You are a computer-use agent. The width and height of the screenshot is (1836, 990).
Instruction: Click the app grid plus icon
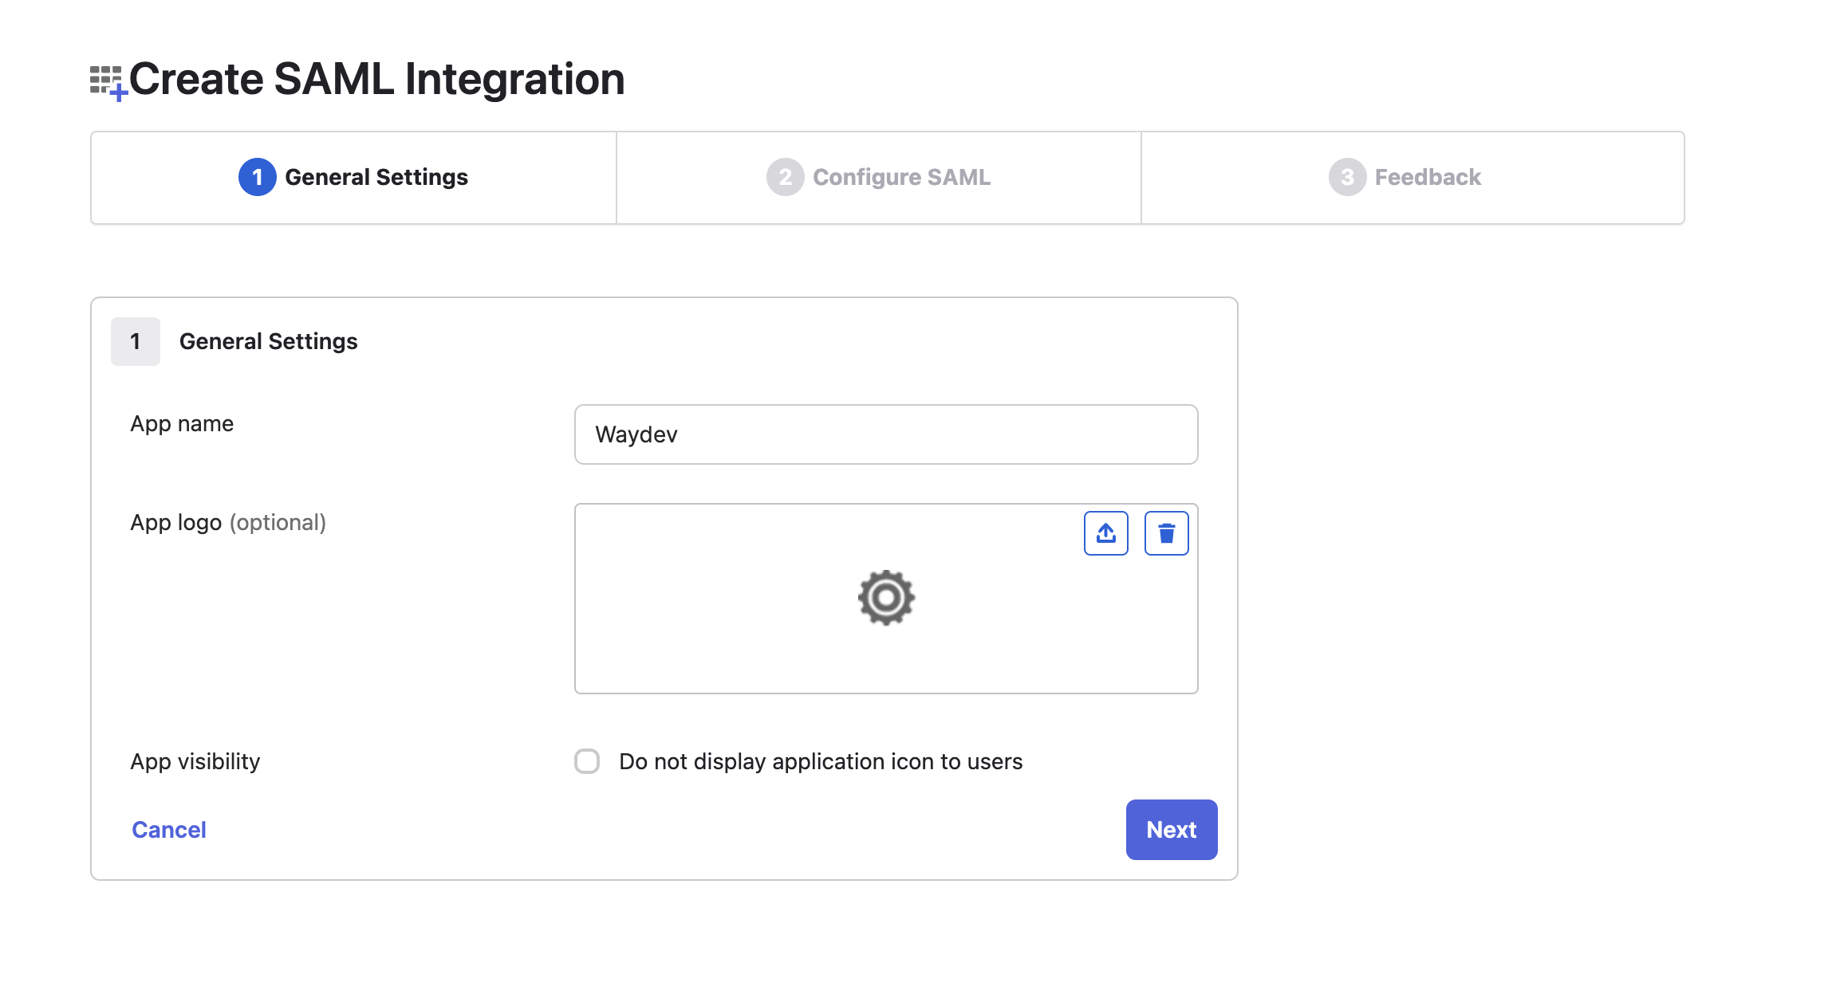108,82
